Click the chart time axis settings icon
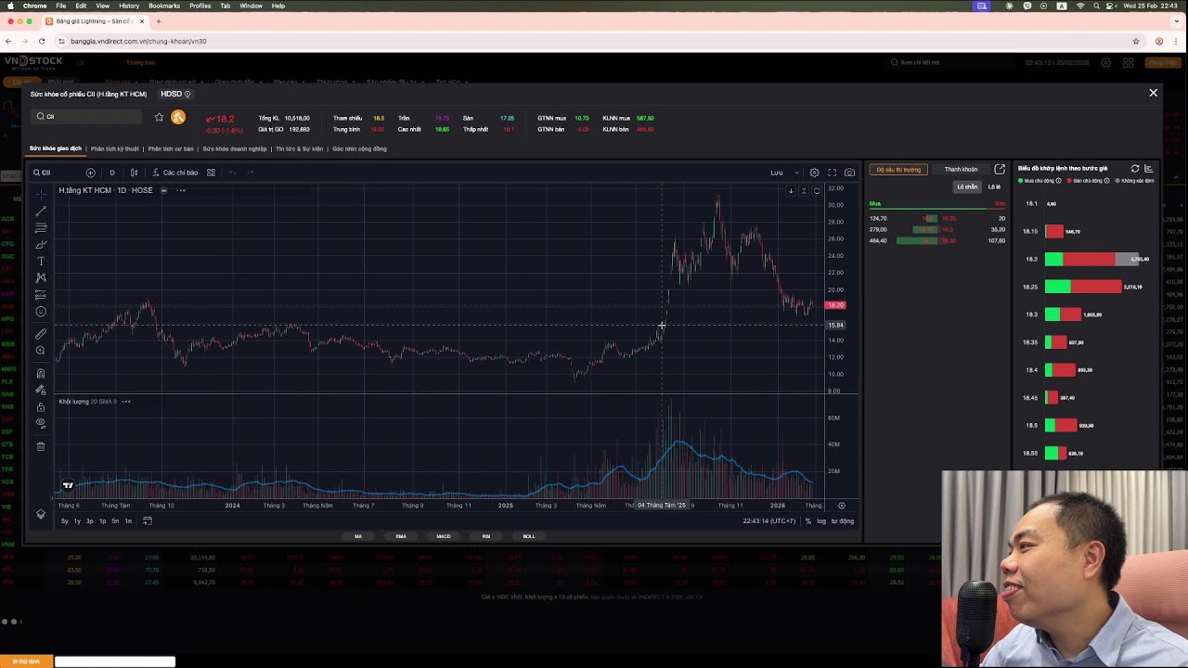Screen dimensions: 1188x668 pyautogui.click(x=842, y=506)
